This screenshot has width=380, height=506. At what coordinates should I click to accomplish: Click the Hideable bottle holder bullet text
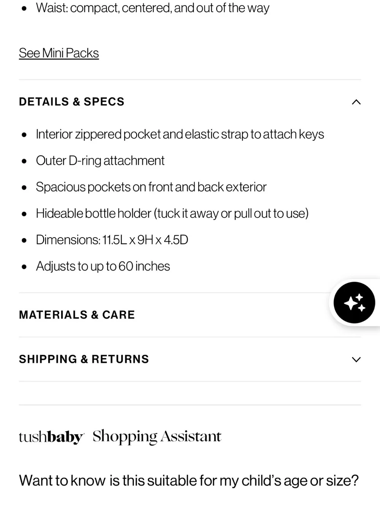tap(172, 213)
